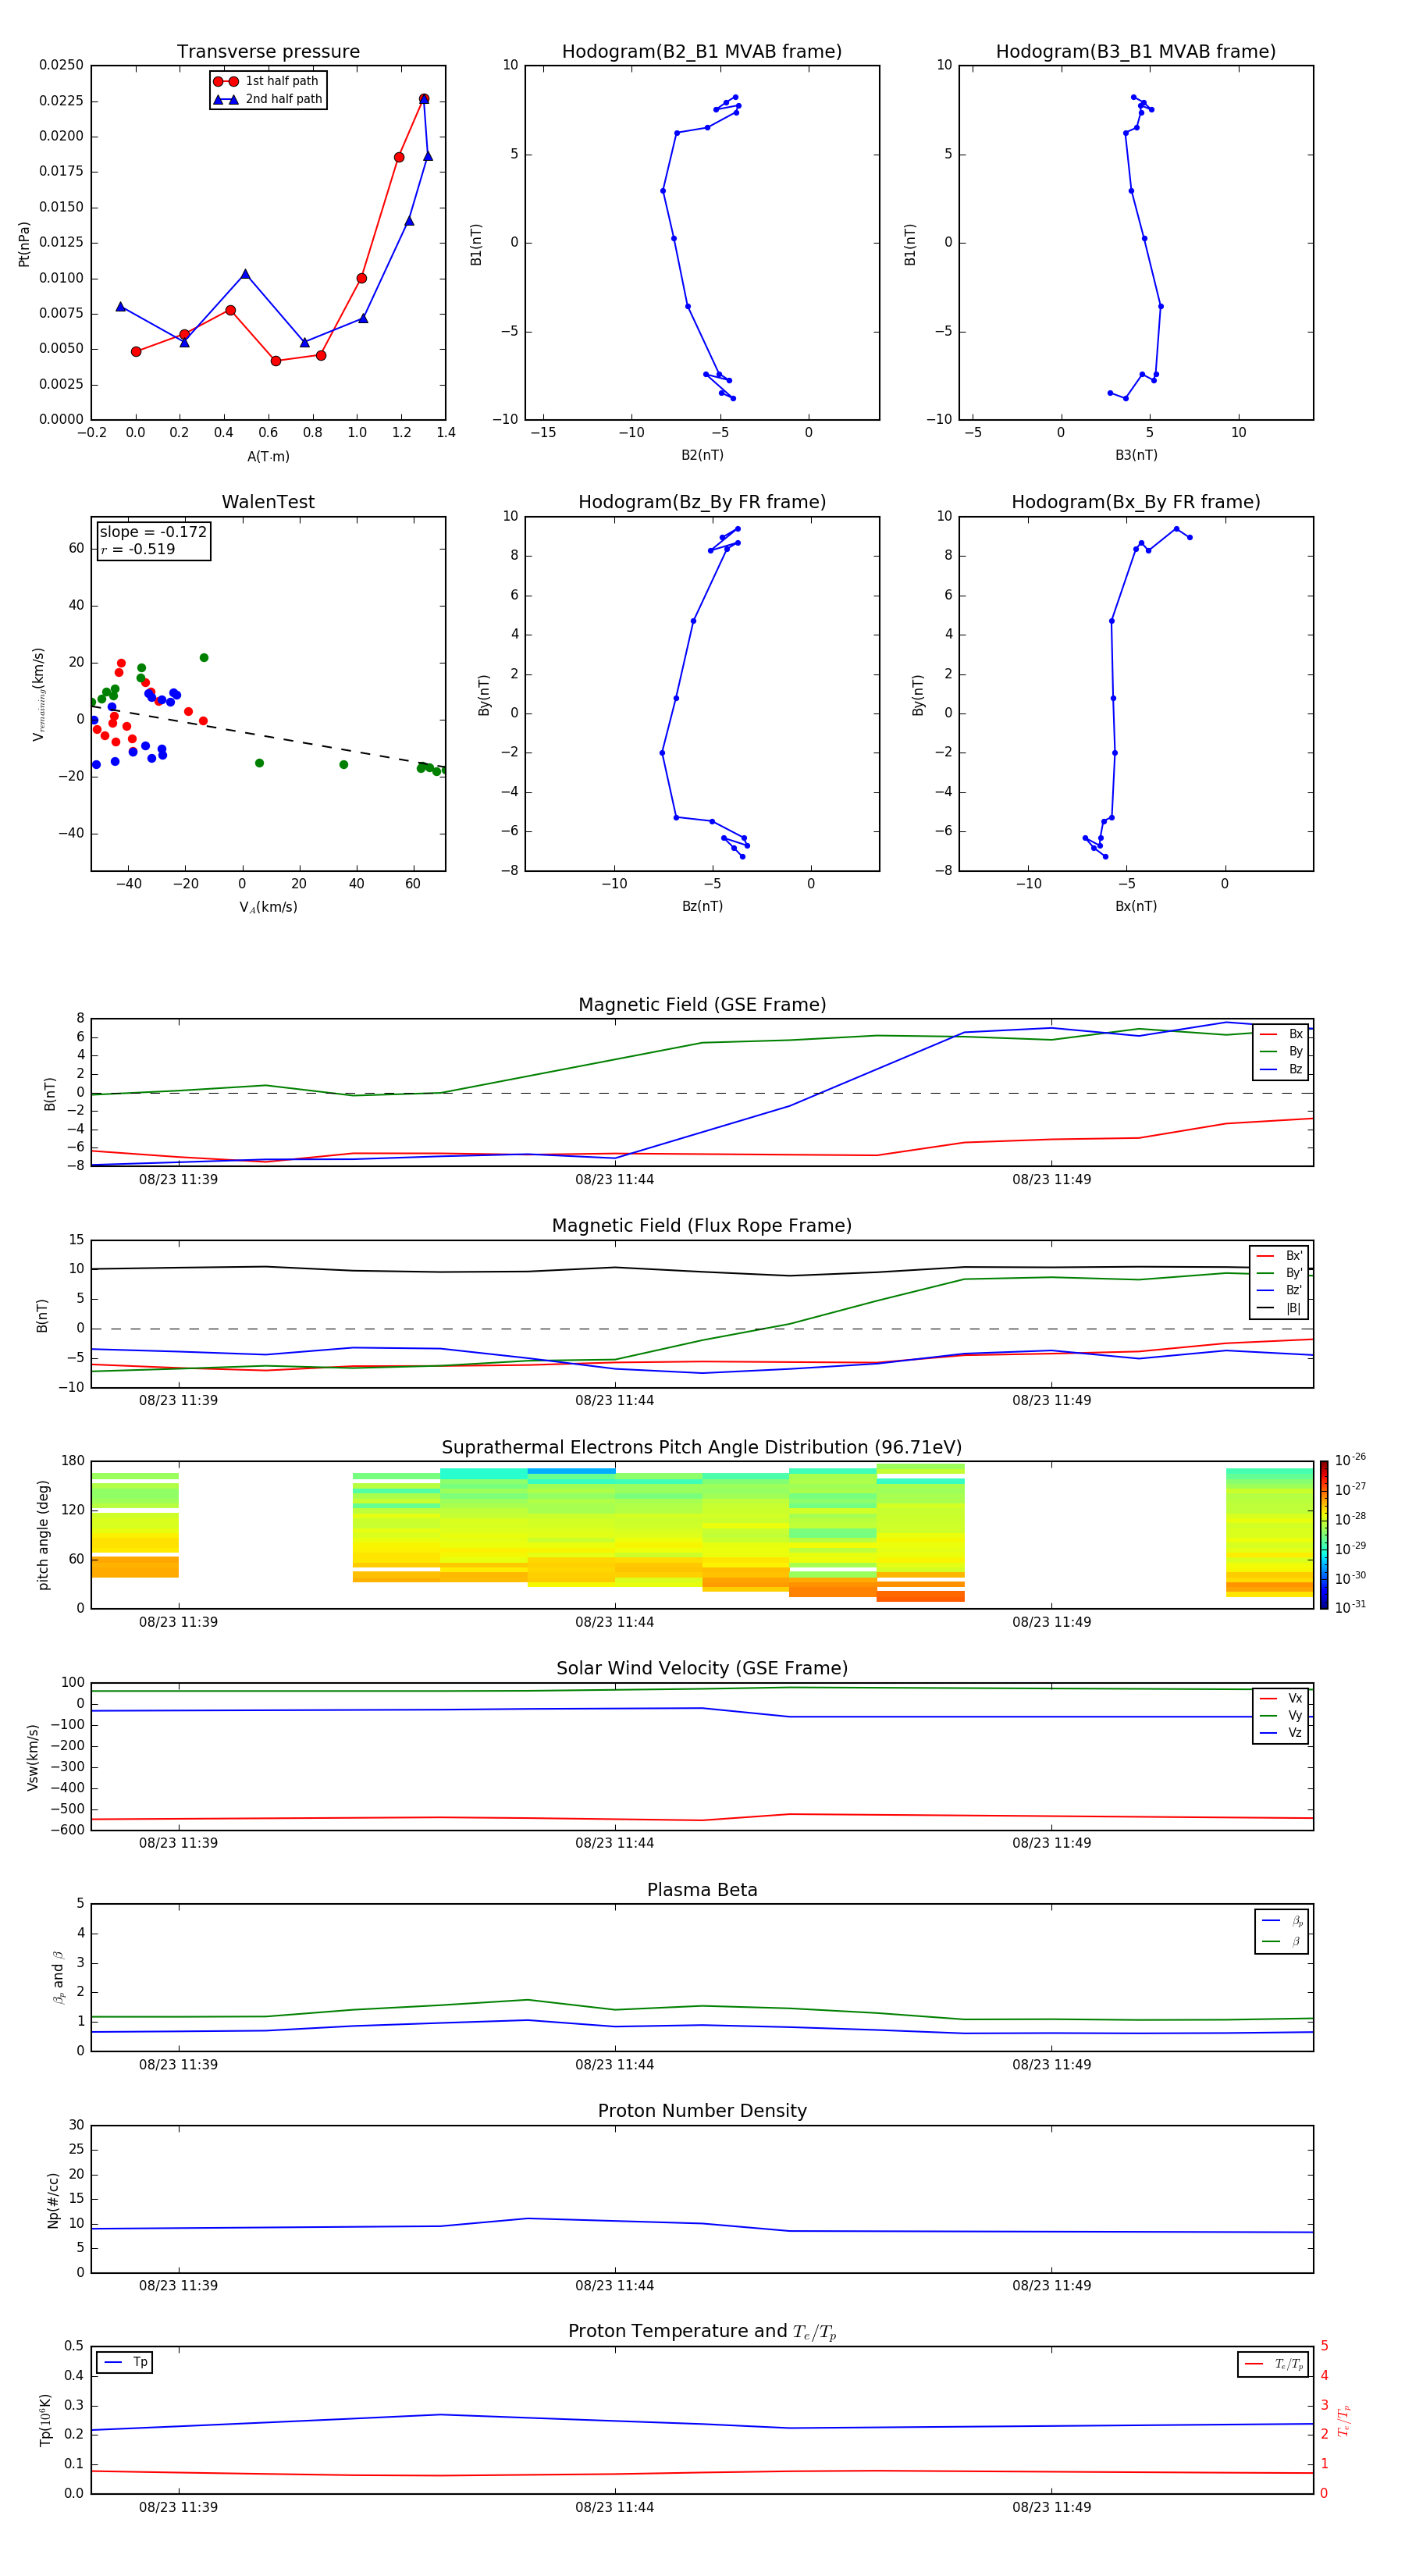Screen dimensions: 1405x2576
Task: Click the "Hodogram(B2_B1 MVAB frame)" title
Action: click(702, 52)
